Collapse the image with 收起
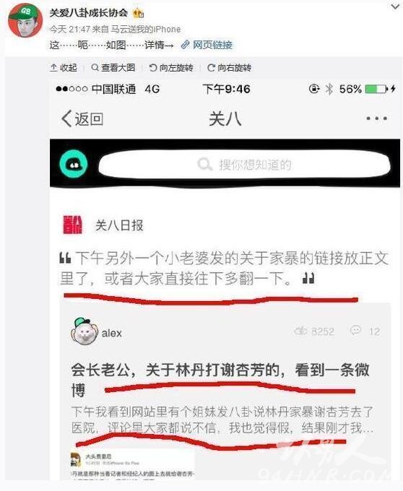Image resolution: width=403 pixels, height=491 pixels. tap(64, 68)
